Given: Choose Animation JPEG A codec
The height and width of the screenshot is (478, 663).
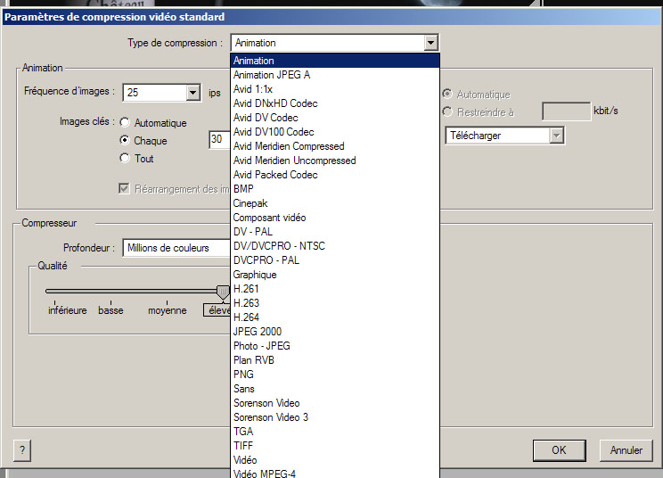Looking at the screenshot, I should (335, 75).
